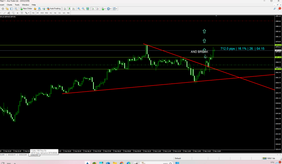Open the arrows objects dropdown

[27, 13]
